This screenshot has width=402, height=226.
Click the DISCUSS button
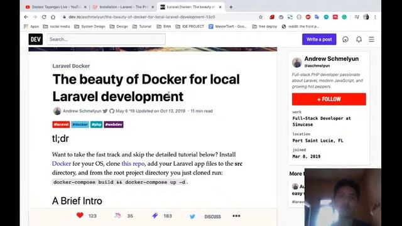coord(212,217)
